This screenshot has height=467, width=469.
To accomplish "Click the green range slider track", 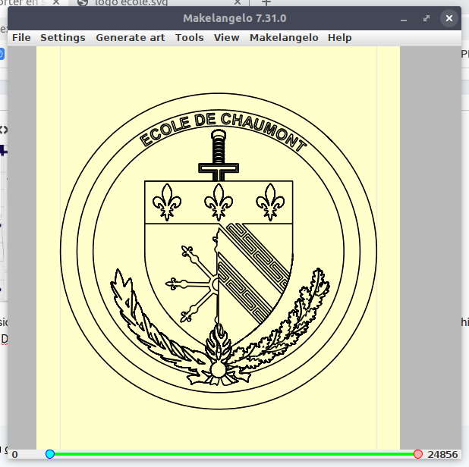I will tap(234, 454).
